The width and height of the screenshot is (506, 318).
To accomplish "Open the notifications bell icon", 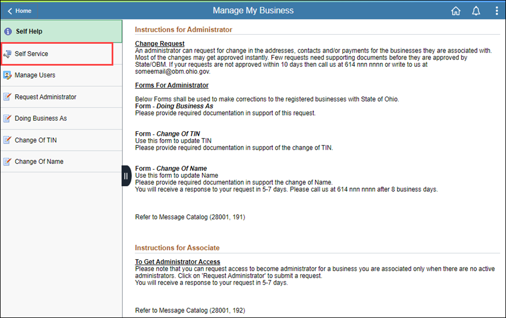I will coord(476,11).
